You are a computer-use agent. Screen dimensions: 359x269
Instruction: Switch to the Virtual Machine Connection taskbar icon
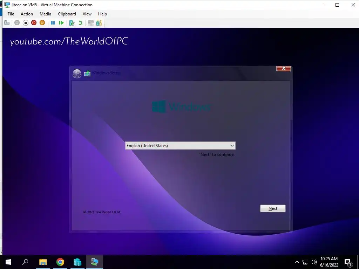coord(95,262)
